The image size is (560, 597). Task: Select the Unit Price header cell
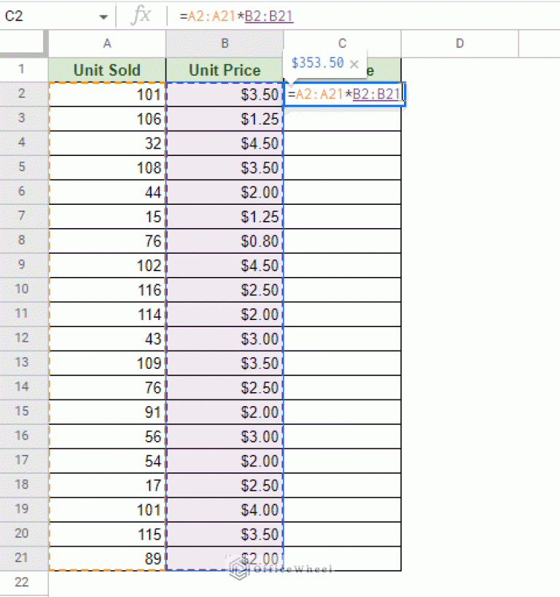pyautogui.click(x=224, y=70)
